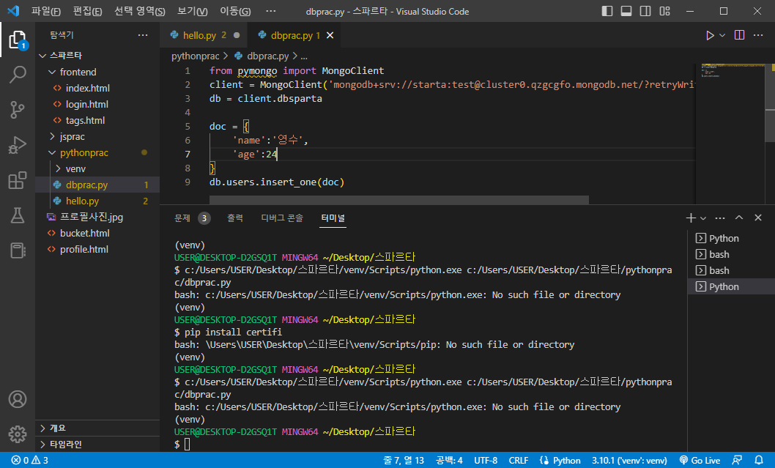Open run options dropdown next to play
This screenshot has width=775, height=468.
tap(722, 35)
